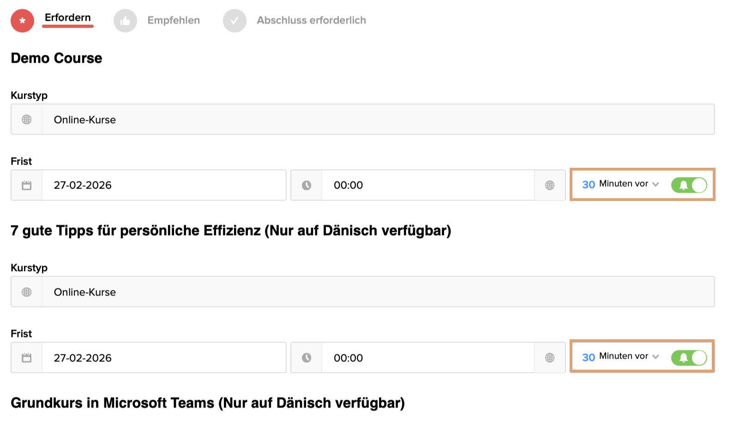The height and width of the screenshot is (425, 734).
Task: Click timezone globe icon for 7 gute Tipps
Action: pos(550,358)
